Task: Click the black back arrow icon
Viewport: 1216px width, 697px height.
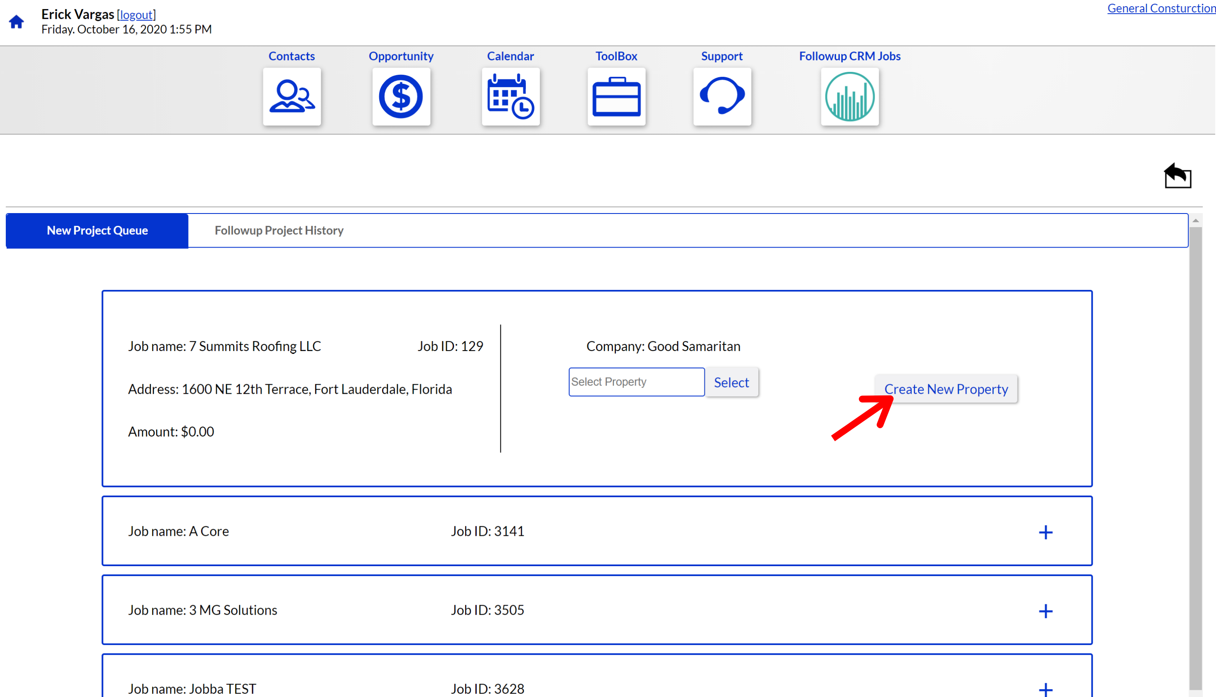Action: 1177,176
